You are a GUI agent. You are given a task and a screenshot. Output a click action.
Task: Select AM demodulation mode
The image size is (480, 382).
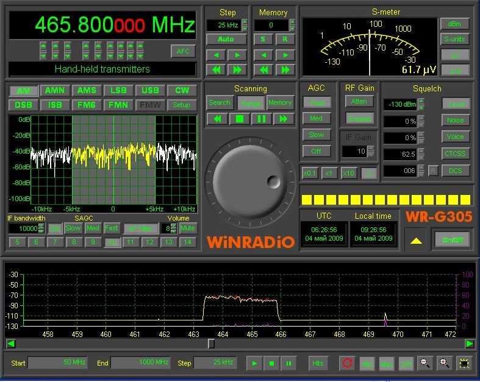24,91
